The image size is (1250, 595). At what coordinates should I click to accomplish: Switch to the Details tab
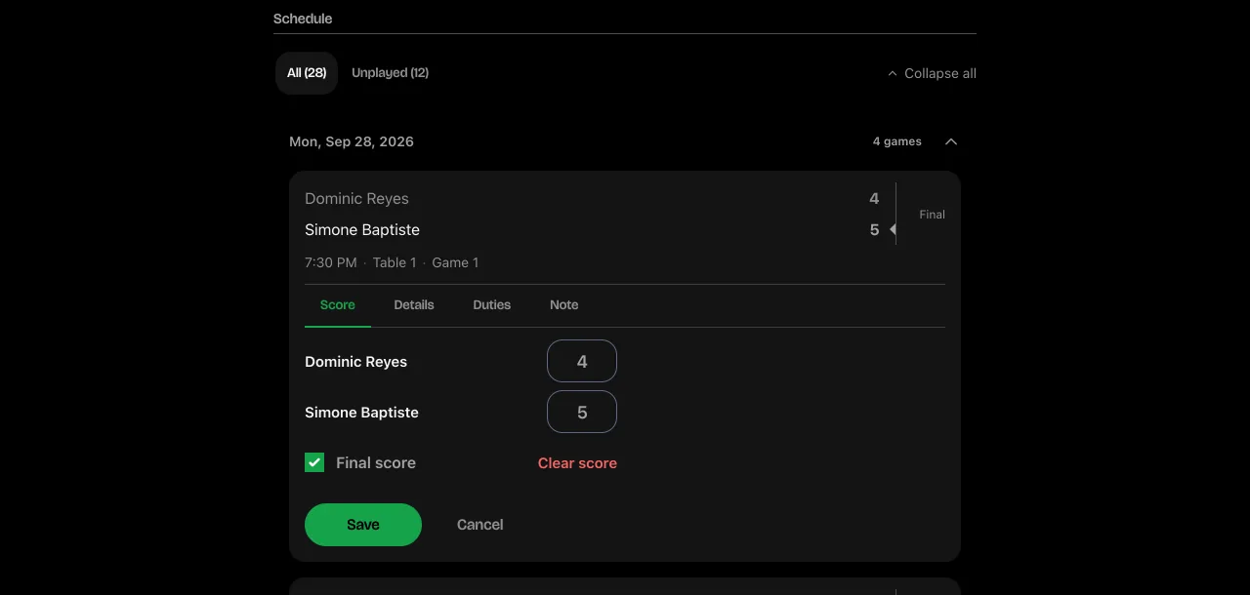pyautogui.click(x=414, y=305)
